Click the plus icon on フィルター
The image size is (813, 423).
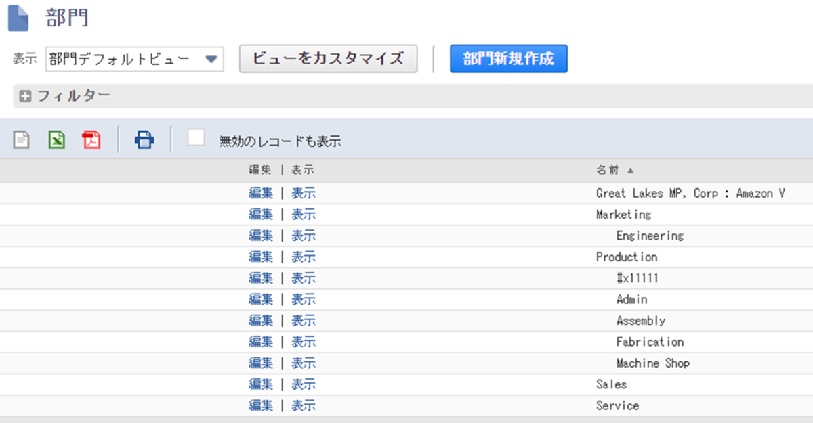pos(24,95)
